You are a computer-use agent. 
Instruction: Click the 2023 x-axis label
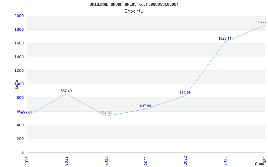[225, 161]
